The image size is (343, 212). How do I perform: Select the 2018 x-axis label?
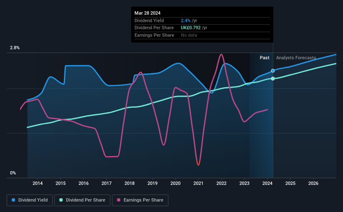(x=130, y=183)
